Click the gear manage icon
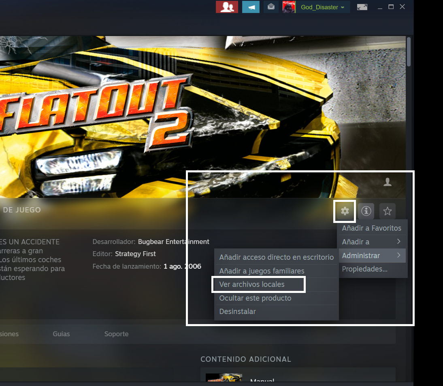Screen dimensions: 443x386 pos(345,211)
